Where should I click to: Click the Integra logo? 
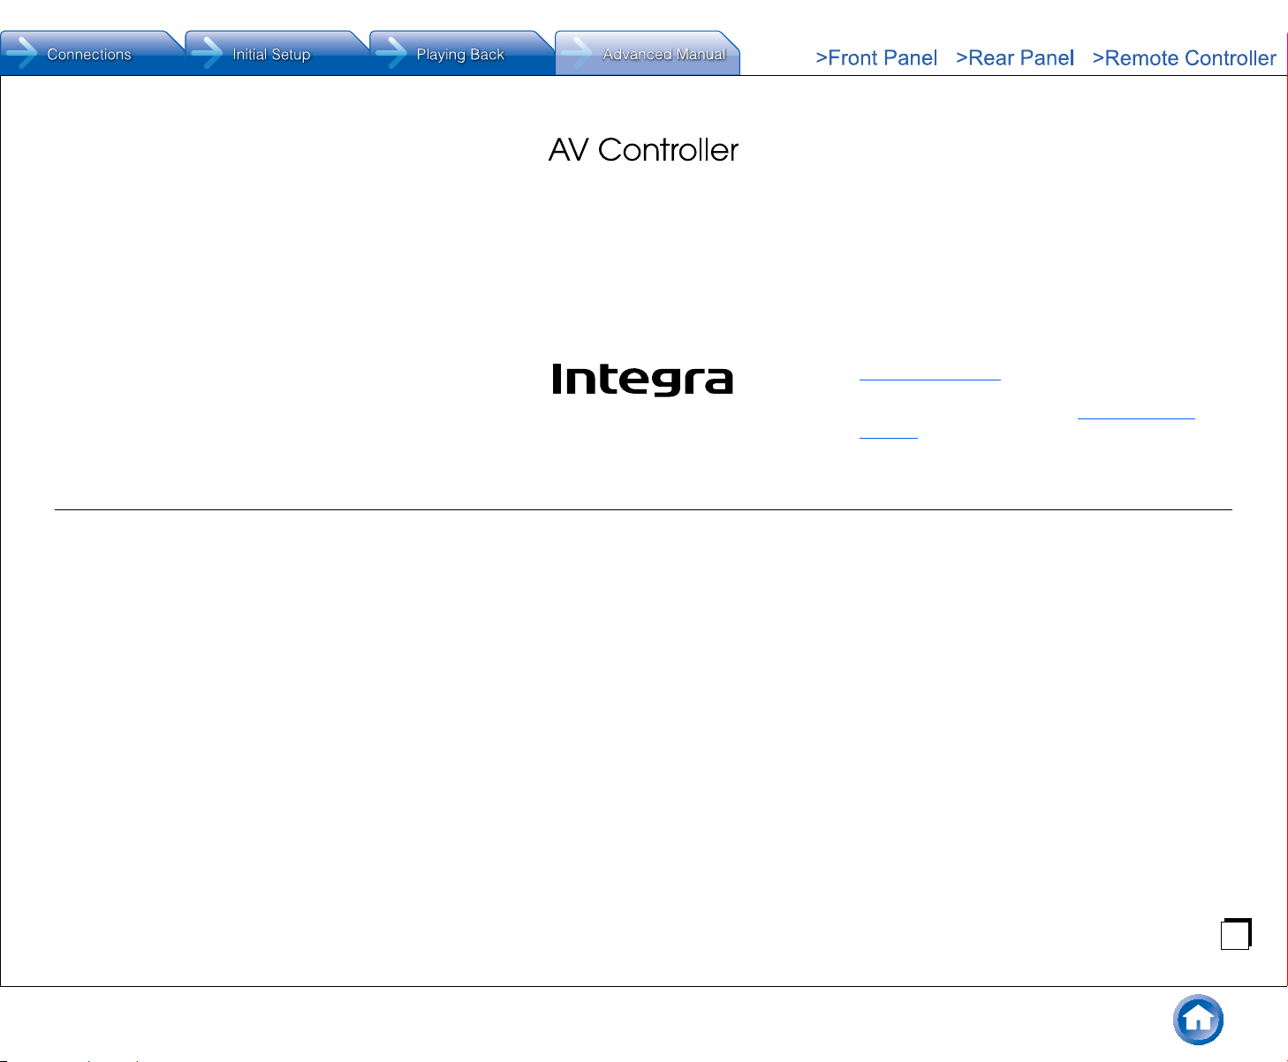[x=642, y=380]
